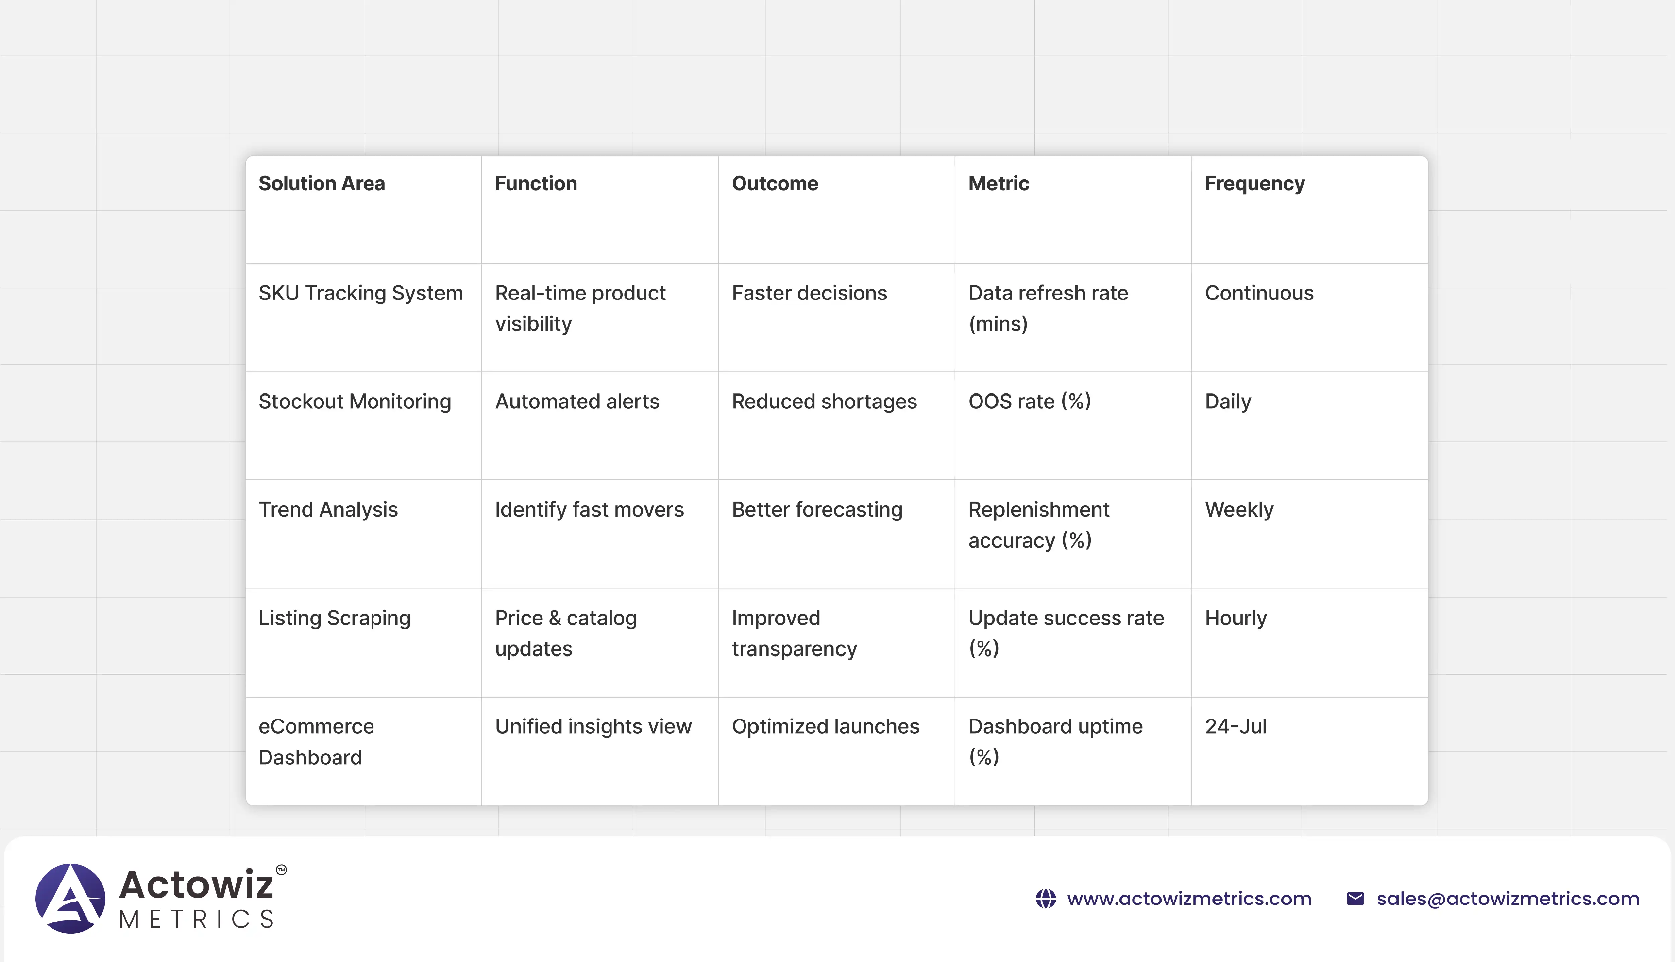Viewport: 1675px width, 962px height.
Task: Click the Better forecasting outcome cell
Action: (817, 510)
